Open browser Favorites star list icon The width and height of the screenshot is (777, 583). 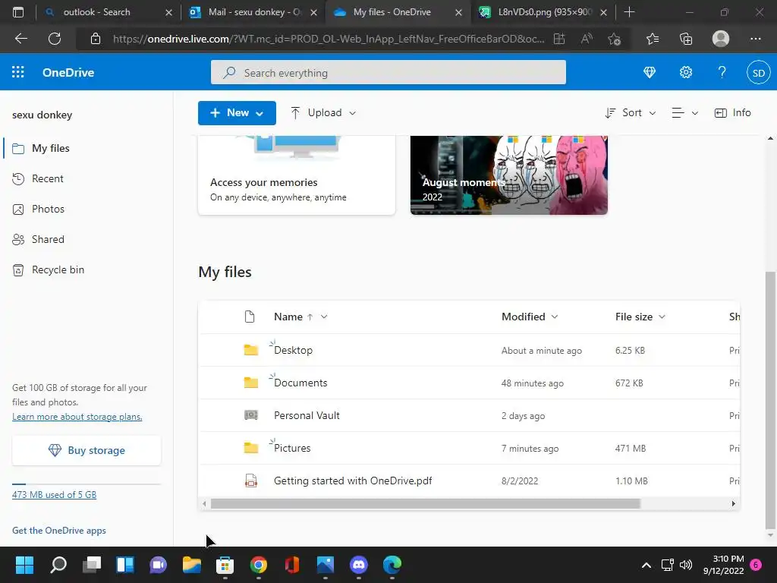(x=652, y=39)
